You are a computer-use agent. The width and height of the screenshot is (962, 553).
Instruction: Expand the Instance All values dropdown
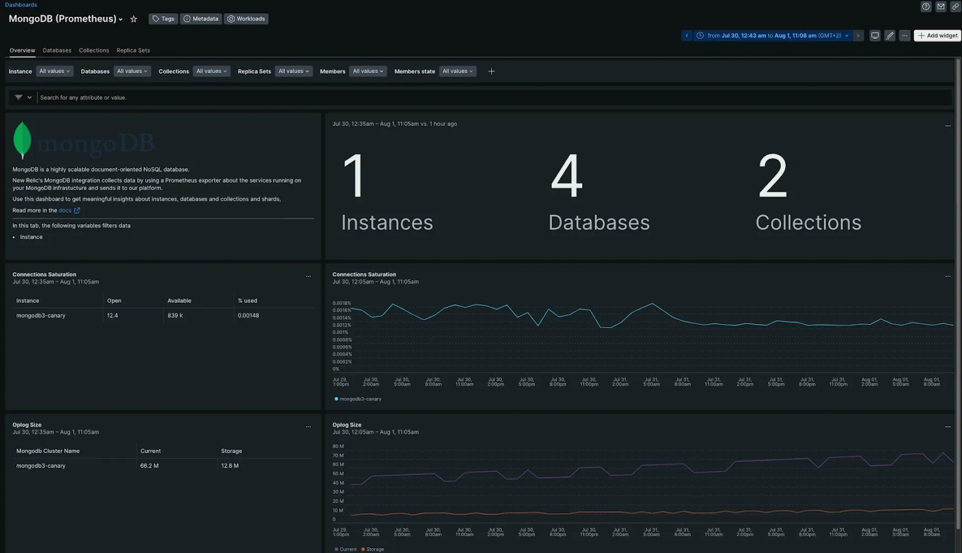point(55,72)
